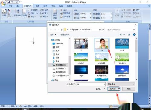
Task: Click the Windows search box in the dialog
Action: [x=121, y=30]
